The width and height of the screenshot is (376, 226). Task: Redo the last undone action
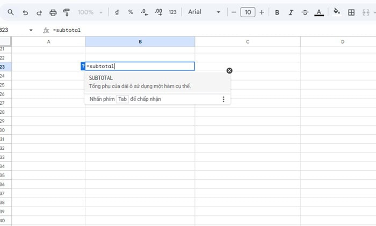click(x=39, y=12)
